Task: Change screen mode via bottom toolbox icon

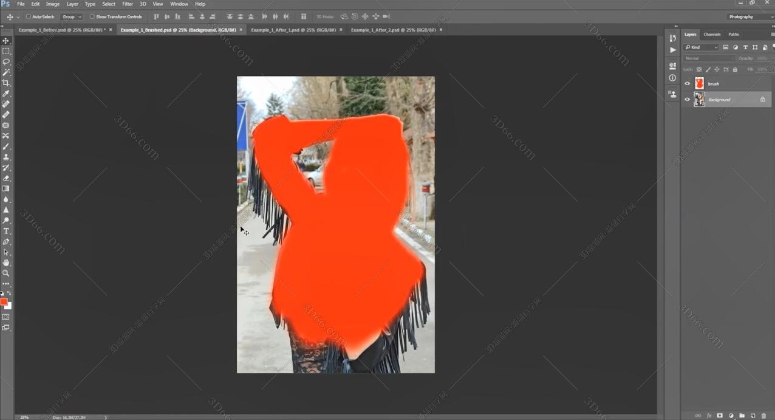Action: (x=6, y=328)
